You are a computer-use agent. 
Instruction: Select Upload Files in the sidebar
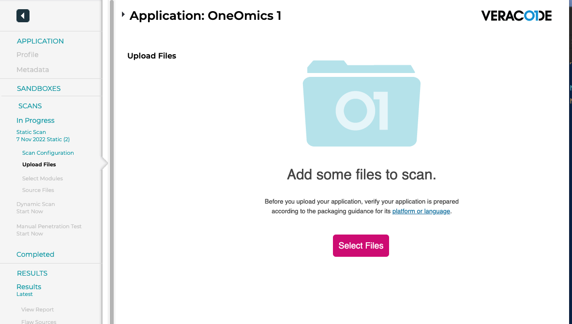coord(39,164)
